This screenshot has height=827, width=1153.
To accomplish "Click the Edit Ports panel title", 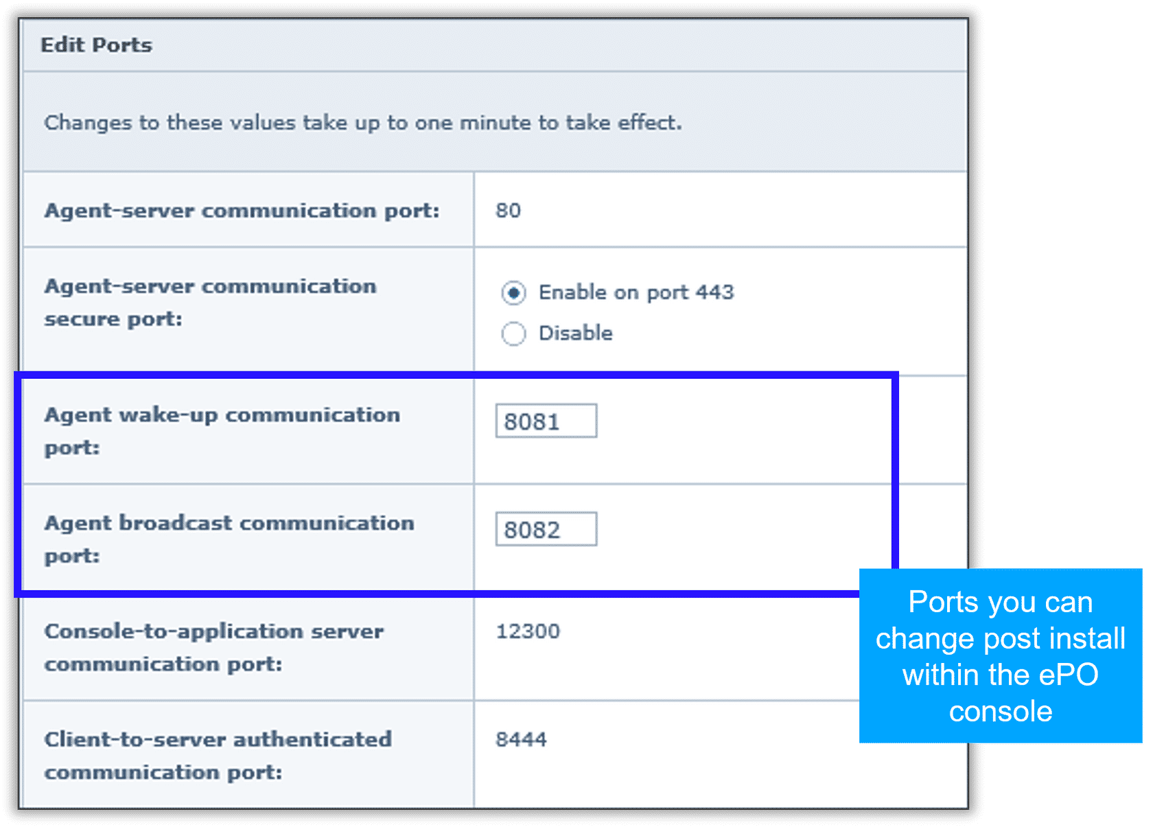I will tap(96, 45).
